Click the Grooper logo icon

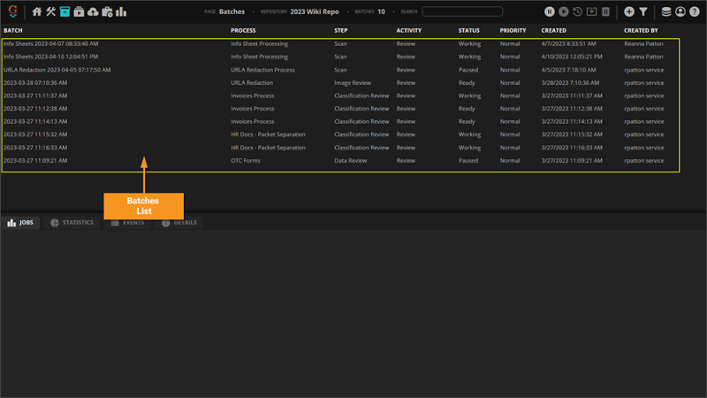(12, 11)
